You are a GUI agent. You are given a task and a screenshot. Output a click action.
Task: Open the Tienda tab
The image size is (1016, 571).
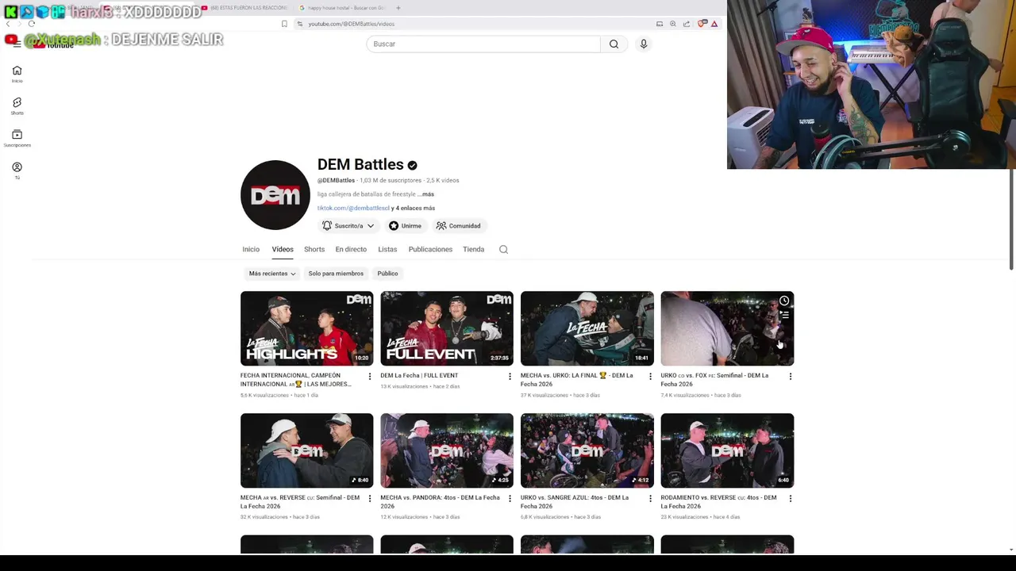click(473, 249)
